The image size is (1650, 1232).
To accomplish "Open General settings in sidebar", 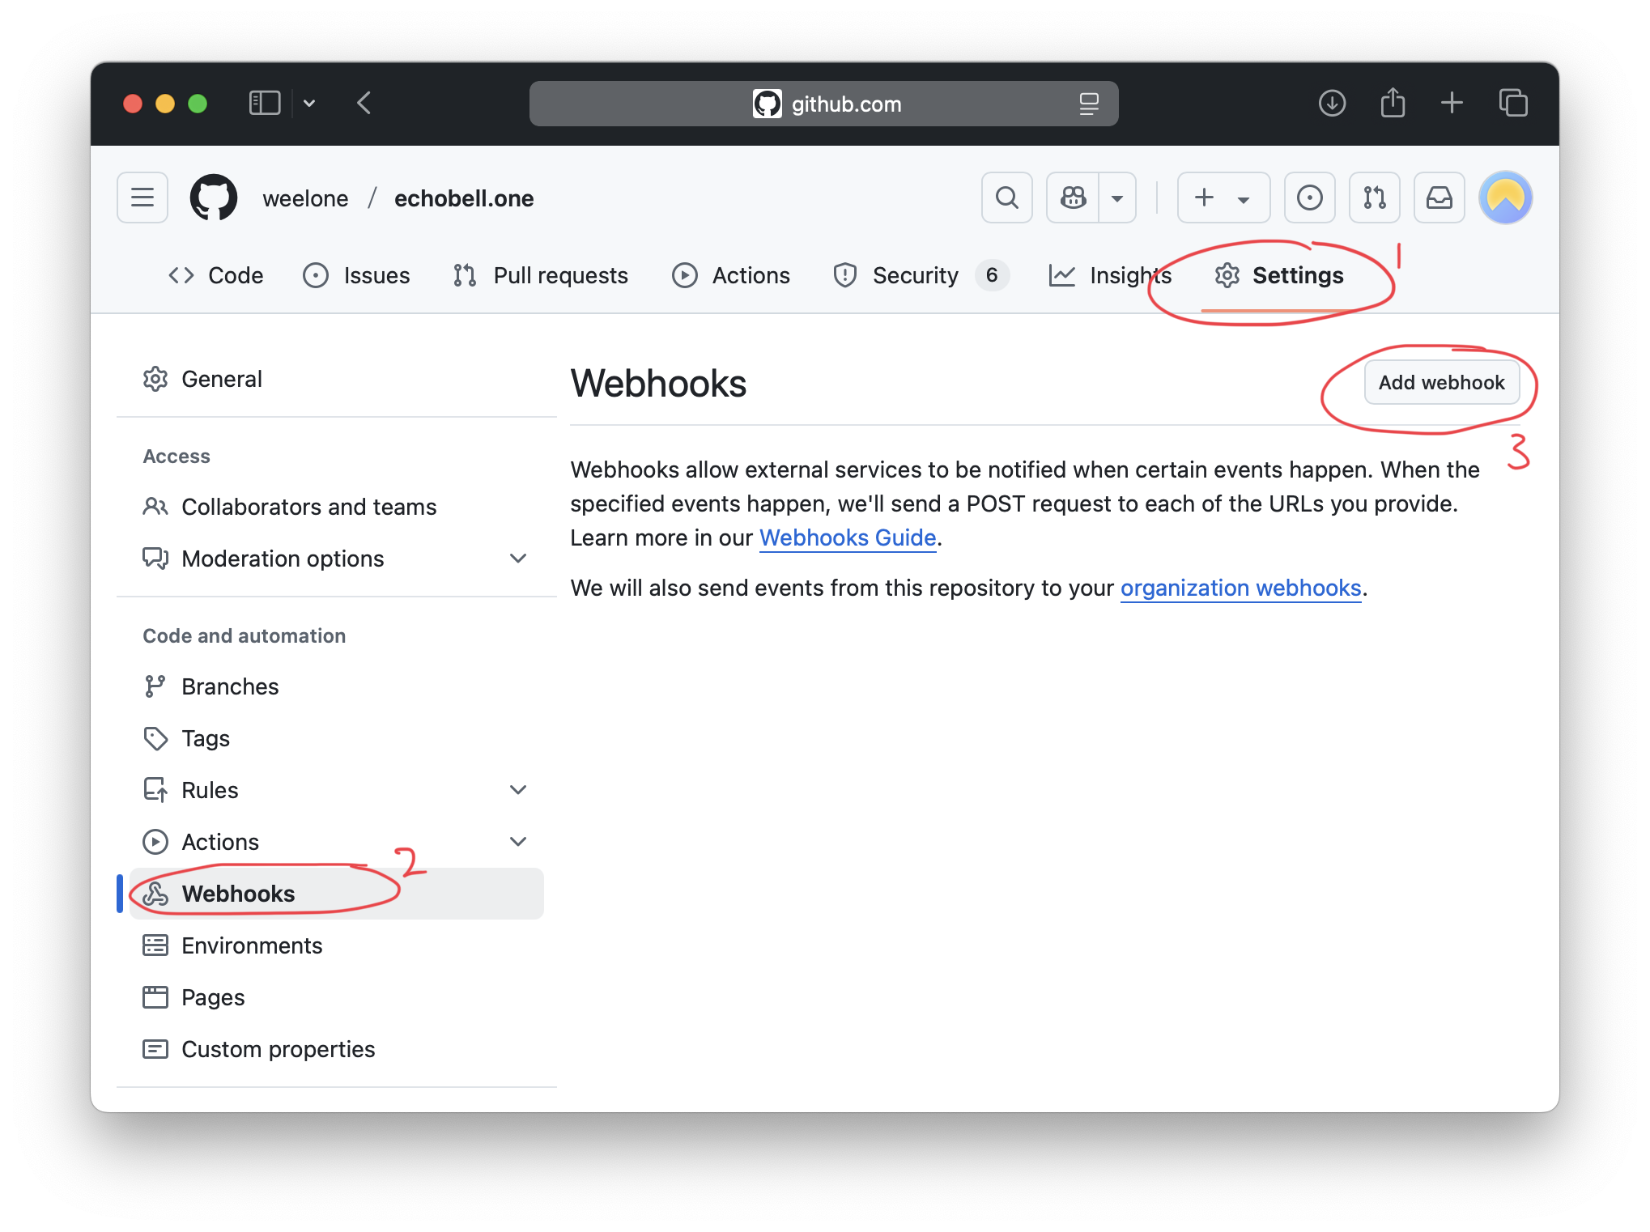I will pyautogui.click(x=337, y=379).
